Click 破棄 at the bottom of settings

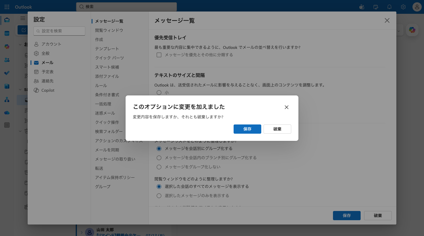pos(378,216)
